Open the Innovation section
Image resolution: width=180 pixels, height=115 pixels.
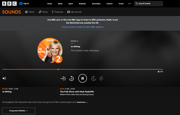tap(96, 4)
